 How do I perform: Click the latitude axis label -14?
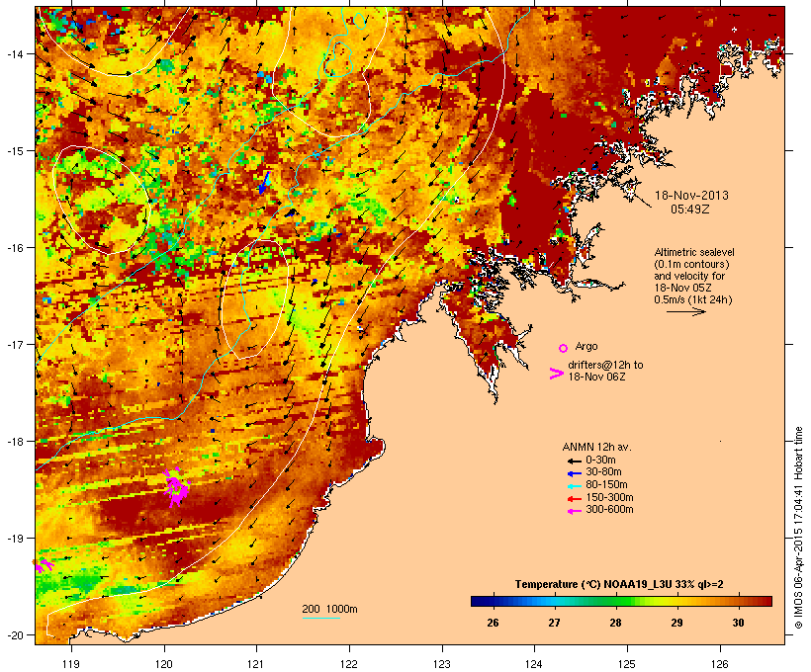tap(14, 53)
